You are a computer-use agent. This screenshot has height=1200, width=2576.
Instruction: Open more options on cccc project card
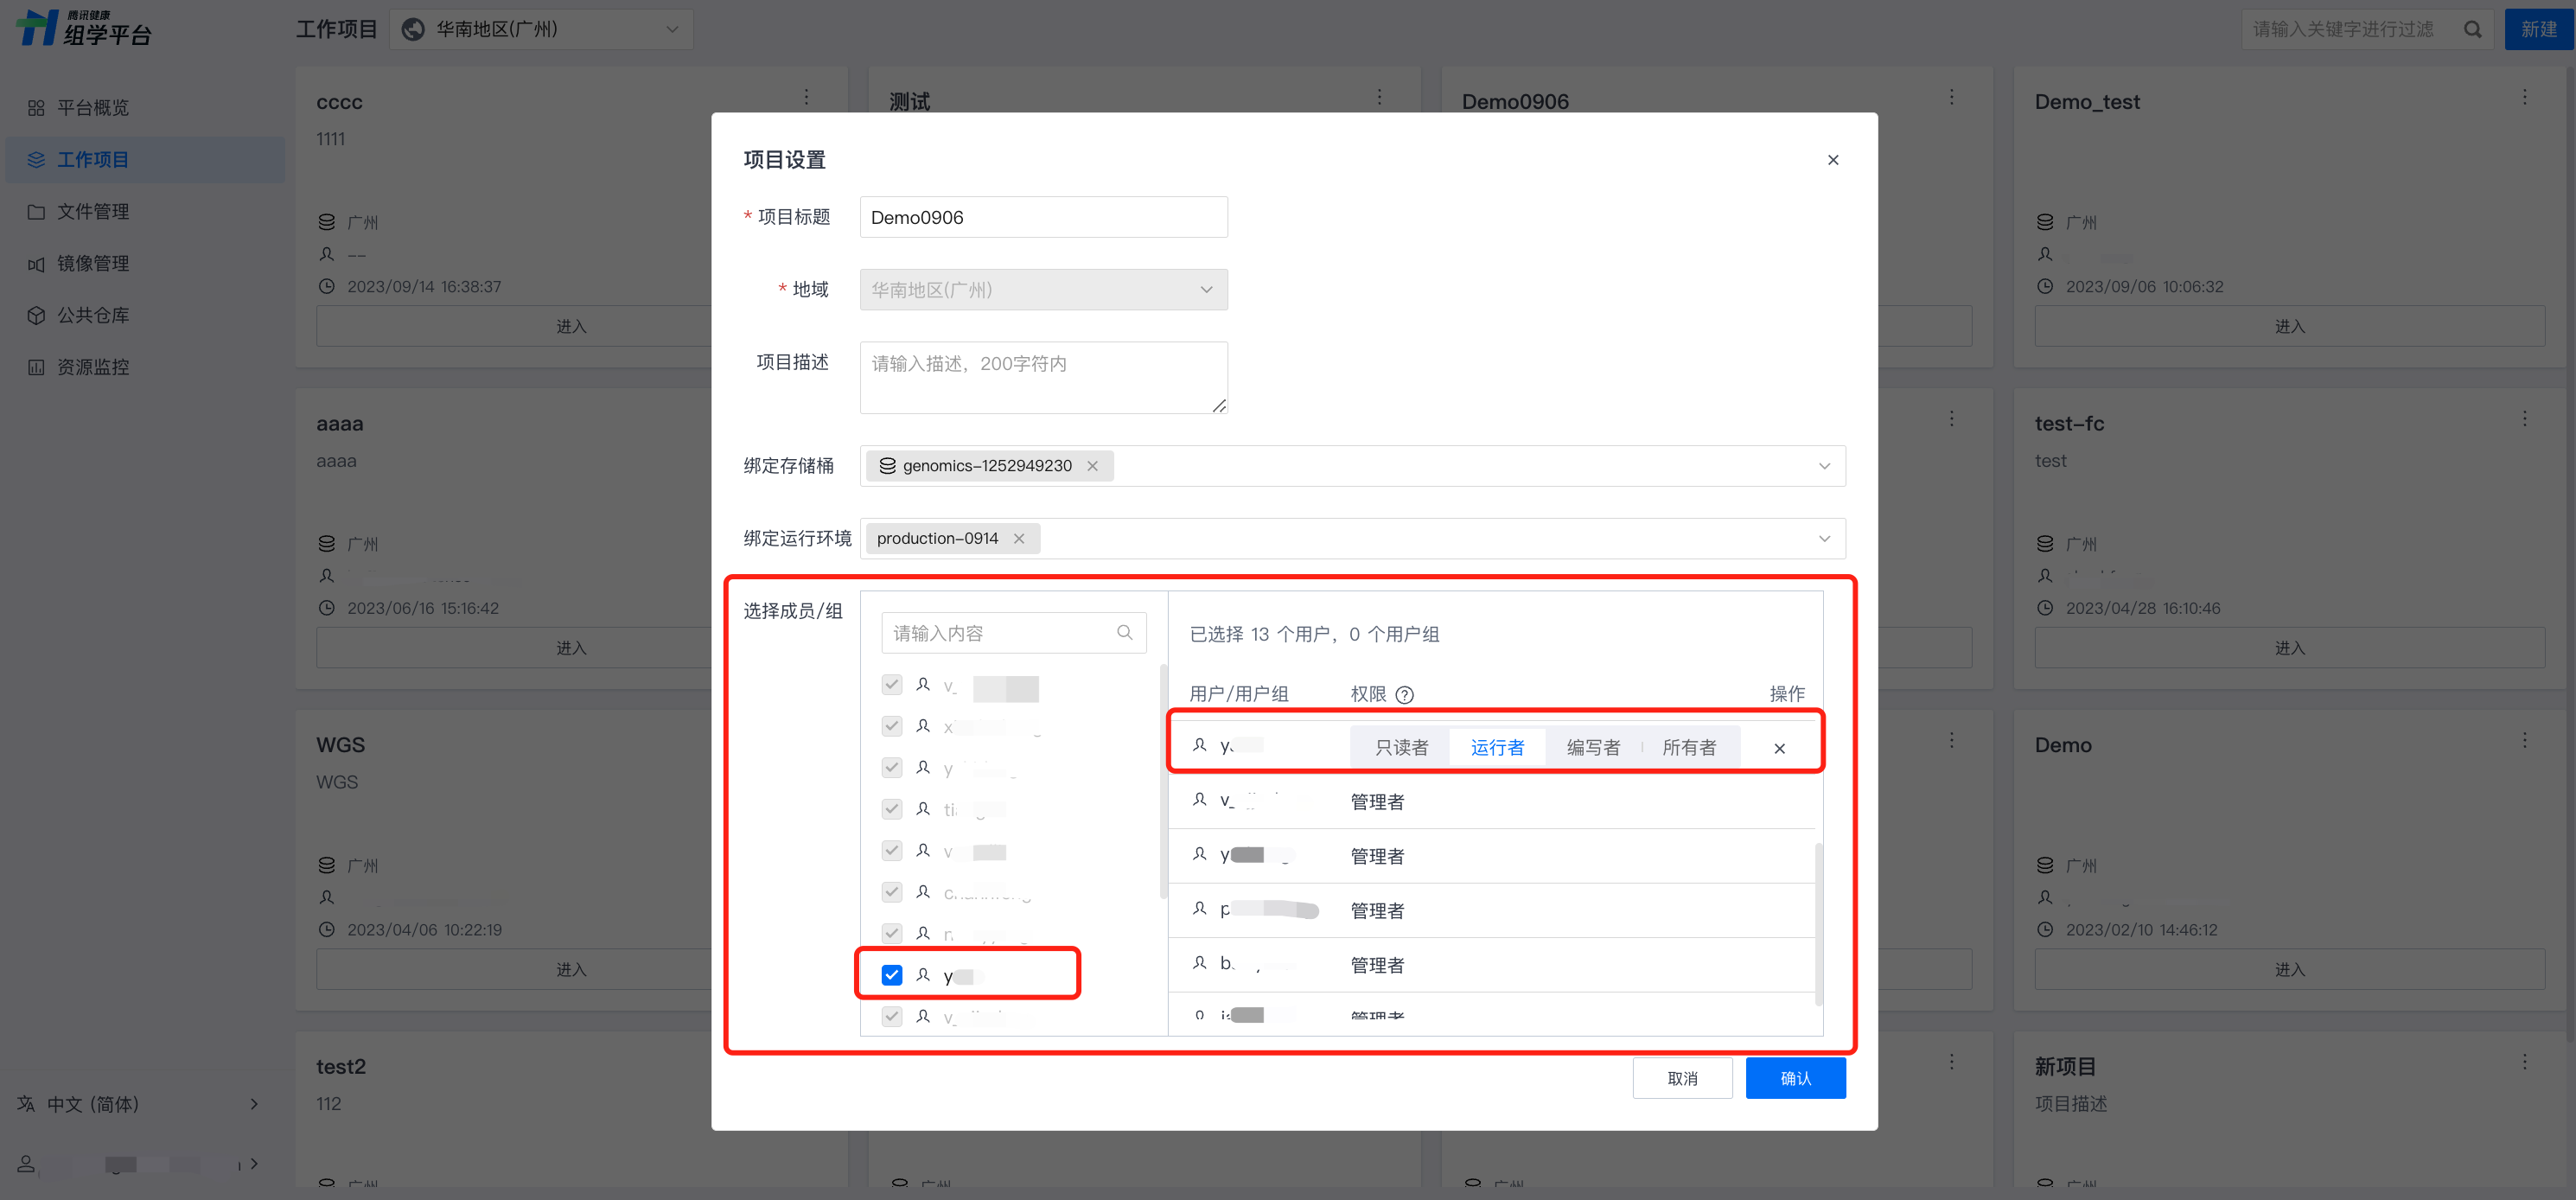[x=806, y=97]
